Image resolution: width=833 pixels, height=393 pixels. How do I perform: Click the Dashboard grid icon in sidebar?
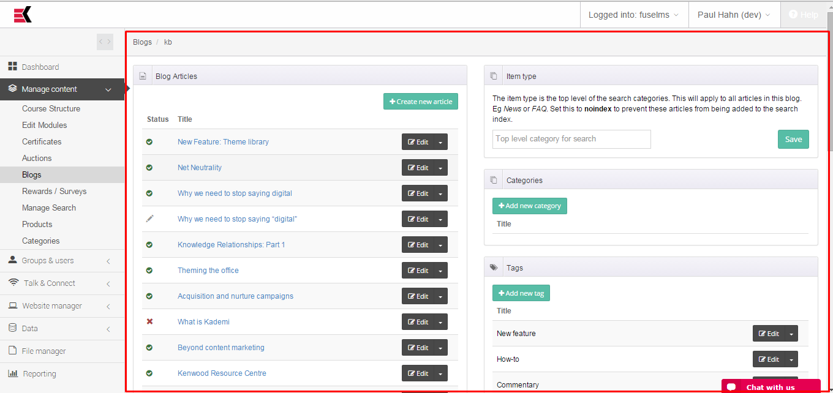tap(12, 67)
